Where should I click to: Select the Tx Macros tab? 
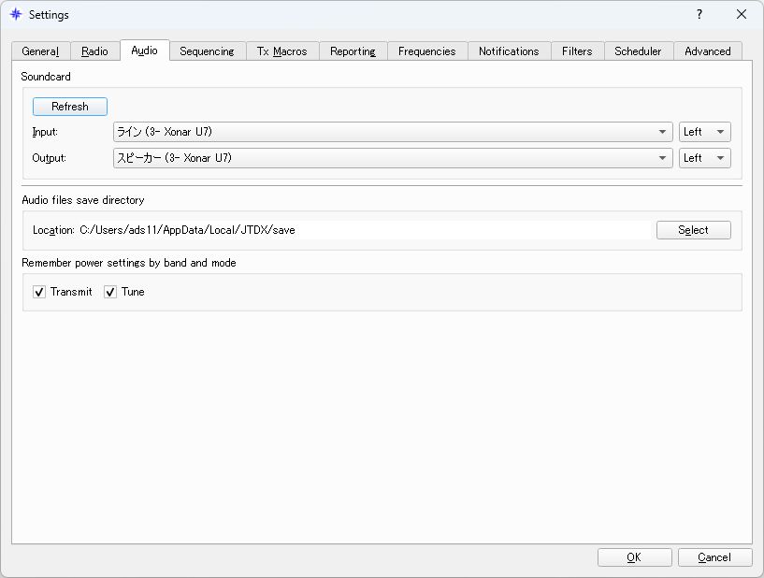[282, 51]
